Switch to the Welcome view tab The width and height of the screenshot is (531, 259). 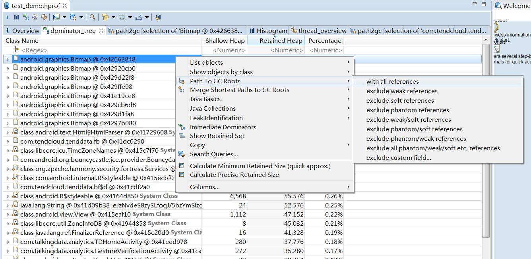[512, 6]
